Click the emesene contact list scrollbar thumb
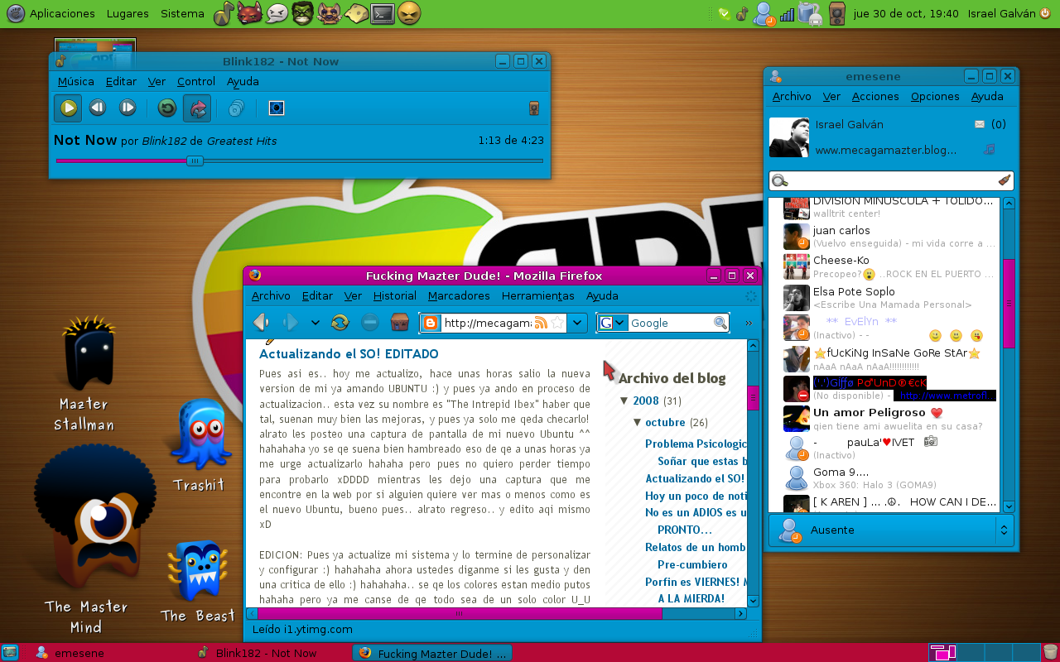 (x=1009, y=303)
